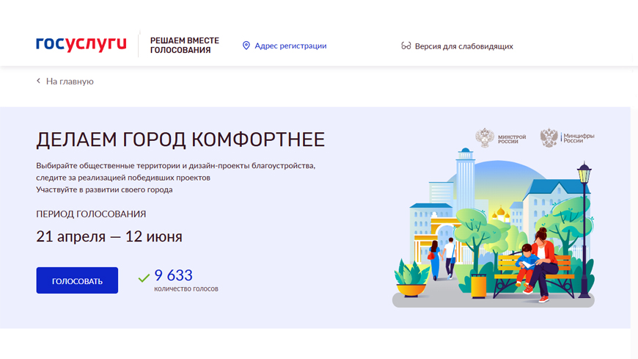
Task: Click the количество голосов caption
Action: coord(186,289)
